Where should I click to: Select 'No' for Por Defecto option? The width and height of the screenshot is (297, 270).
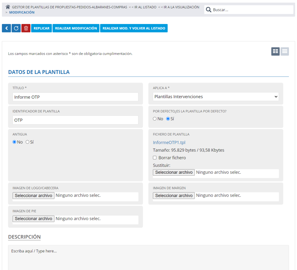(155, 119)
